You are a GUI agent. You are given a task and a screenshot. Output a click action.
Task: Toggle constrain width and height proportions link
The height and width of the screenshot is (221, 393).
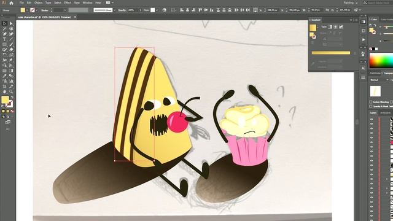327,10
